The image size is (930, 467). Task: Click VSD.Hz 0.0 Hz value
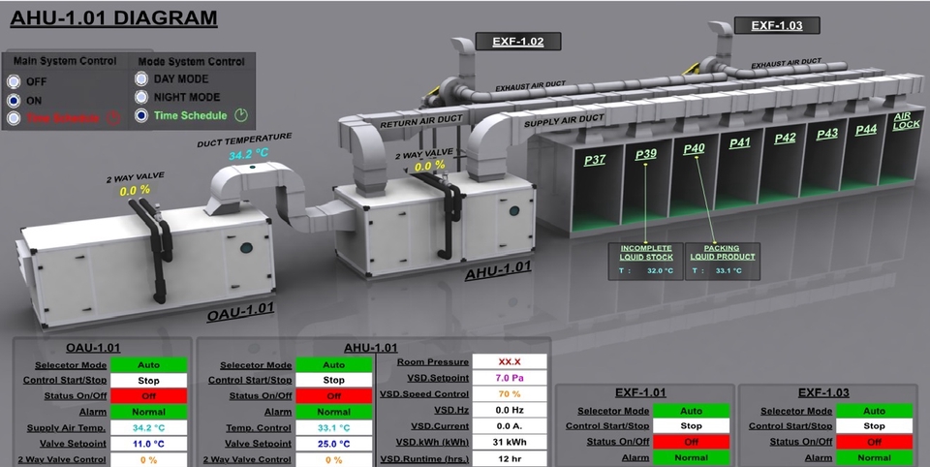[510, 410]
